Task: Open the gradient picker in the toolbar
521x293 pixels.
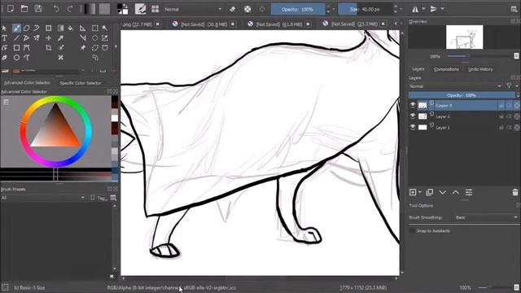Action: point(90,9)
